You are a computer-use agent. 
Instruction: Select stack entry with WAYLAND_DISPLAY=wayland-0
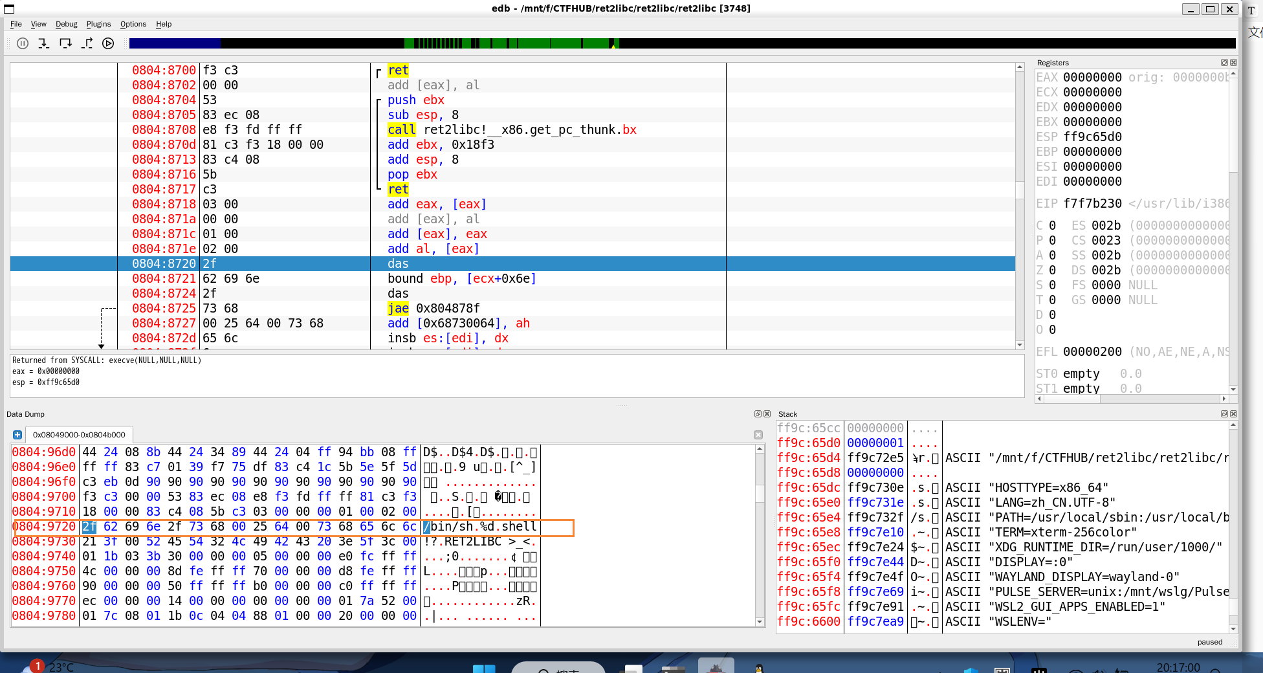click(1002, 577)
